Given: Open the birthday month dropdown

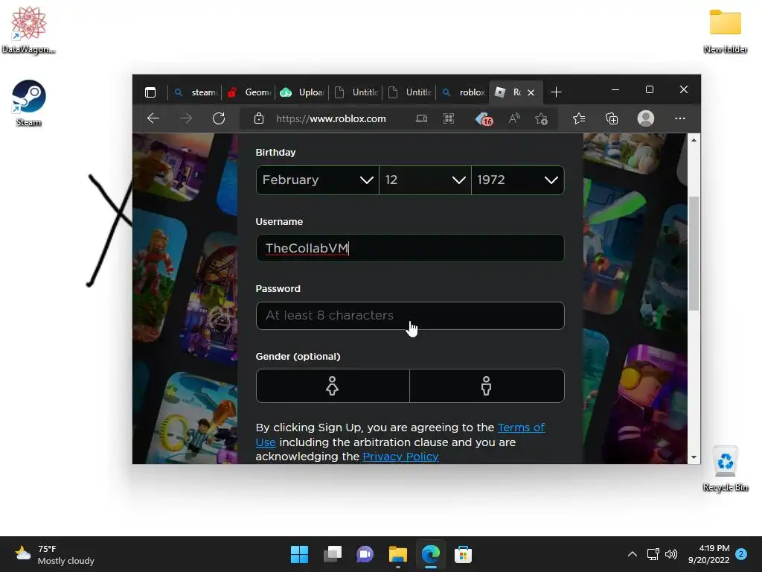Looking at the screenshot, I should [x=317, y=180].
